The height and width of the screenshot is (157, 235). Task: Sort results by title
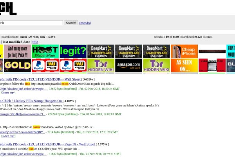click(35, 42)
